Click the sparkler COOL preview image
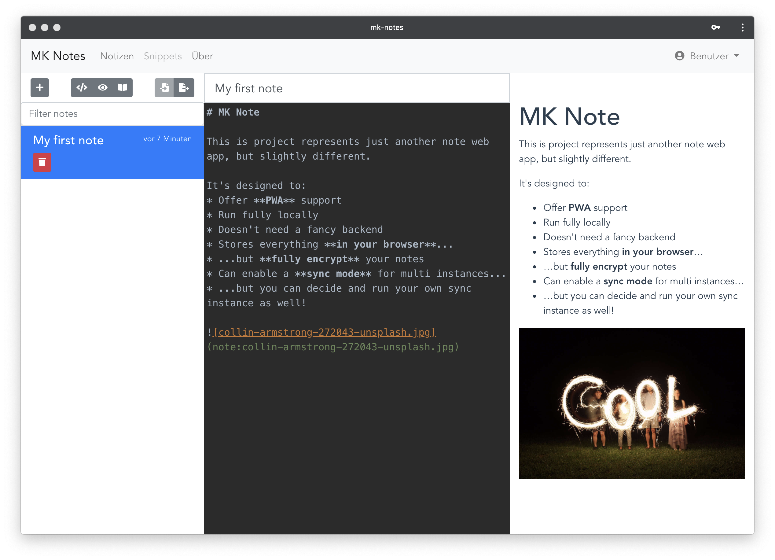This screenshot has width=775, height=560. (631, 403)
